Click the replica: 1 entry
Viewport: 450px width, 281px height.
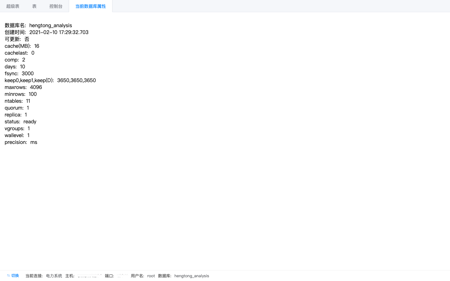16,115
